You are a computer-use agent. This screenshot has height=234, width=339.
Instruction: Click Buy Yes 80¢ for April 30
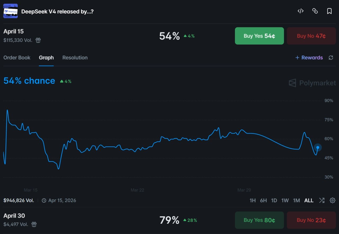pyautogui.click(x=259, y=220)
